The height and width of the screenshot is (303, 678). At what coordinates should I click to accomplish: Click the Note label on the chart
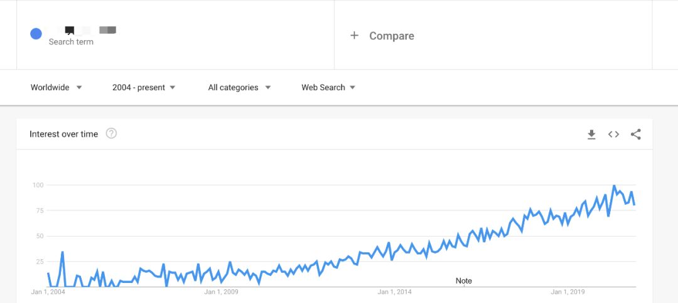464,281
